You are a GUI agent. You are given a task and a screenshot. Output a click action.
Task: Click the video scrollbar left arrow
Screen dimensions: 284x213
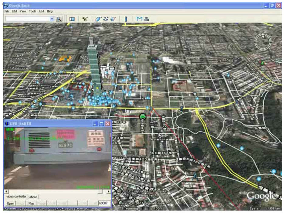6,191
